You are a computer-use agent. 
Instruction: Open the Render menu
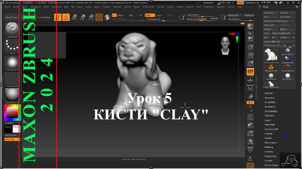161,7
